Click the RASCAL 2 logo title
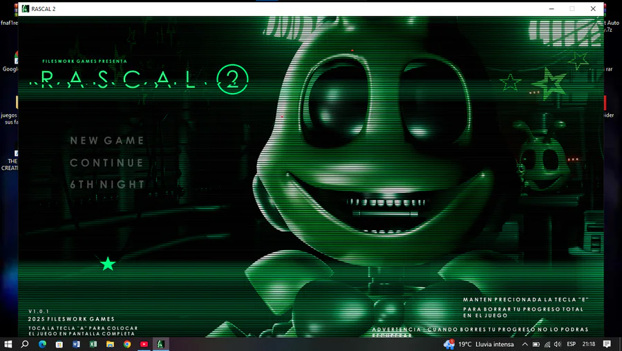The image size is (622, 351). (x=139, y=79)
